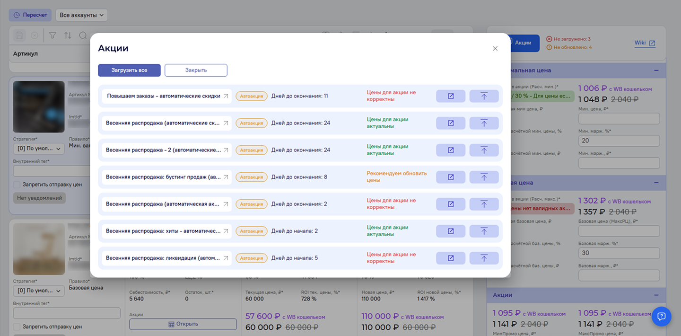
Task: Open the help chat bubble icon
Action: click(x=661, y=316)
